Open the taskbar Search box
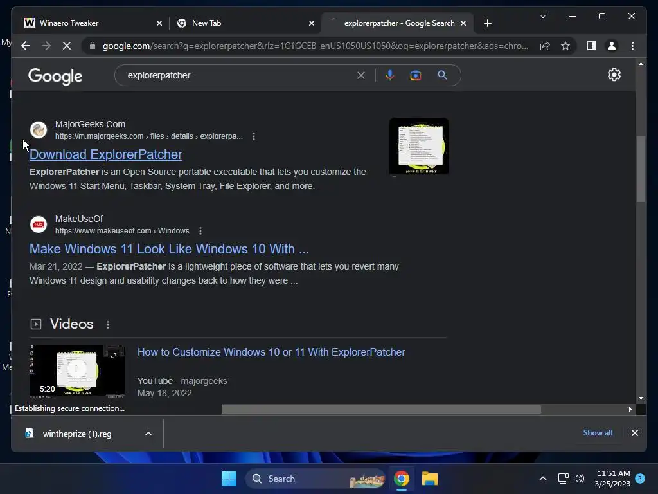This screenshot has width=658, height=494. pyautogui.click(x=315, y=479)
